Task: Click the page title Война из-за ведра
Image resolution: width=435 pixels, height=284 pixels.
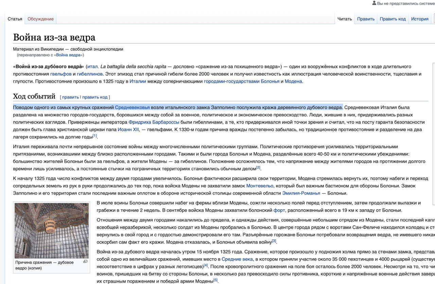Action: [x=54, y=37]
